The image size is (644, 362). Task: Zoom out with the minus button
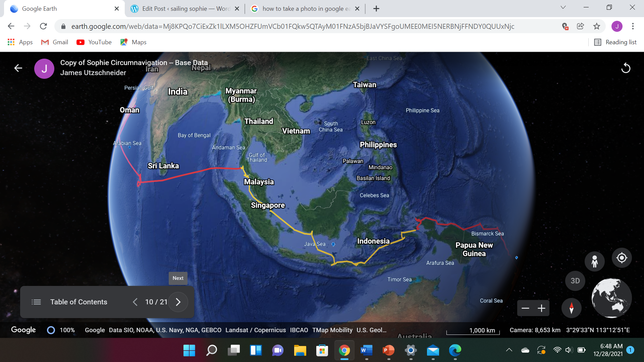coord(525,308)
